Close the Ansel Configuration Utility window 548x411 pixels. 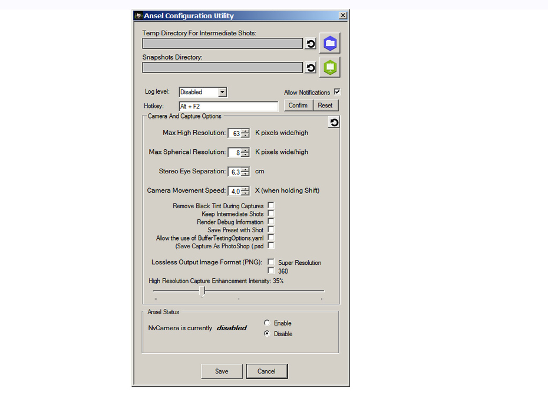tap(343, 15)
